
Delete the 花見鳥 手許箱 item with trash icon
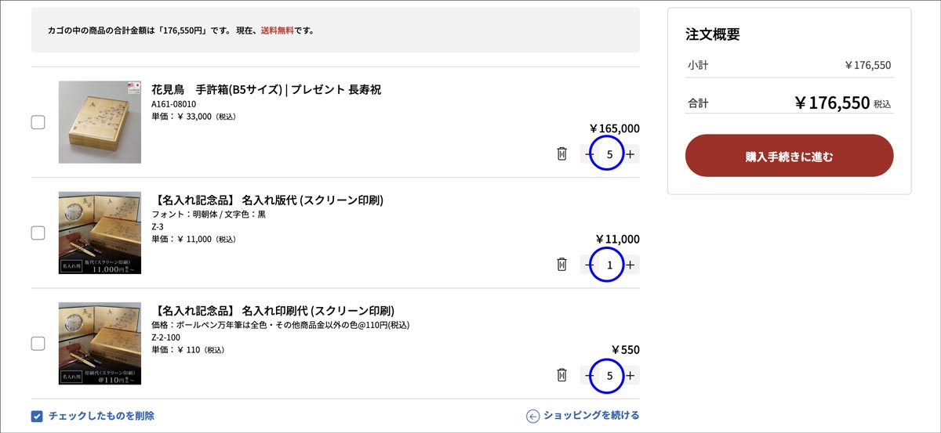point(561,153)
